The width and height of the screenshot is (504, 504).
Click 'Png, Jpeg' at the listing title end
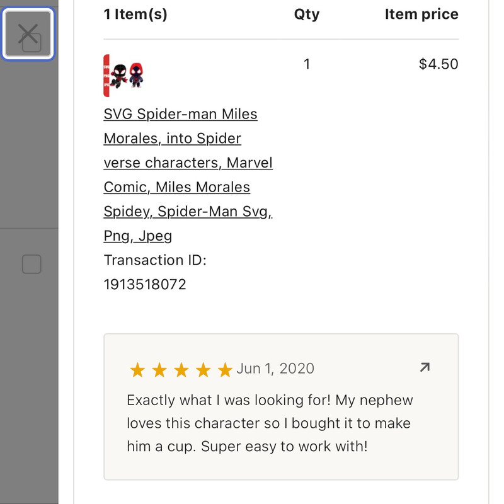pos(138,236)
